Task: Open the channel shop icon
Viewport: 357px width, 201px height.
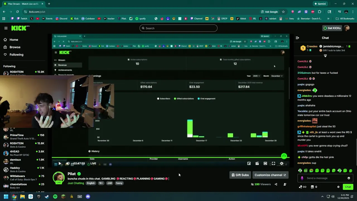Action: (312, 187)
